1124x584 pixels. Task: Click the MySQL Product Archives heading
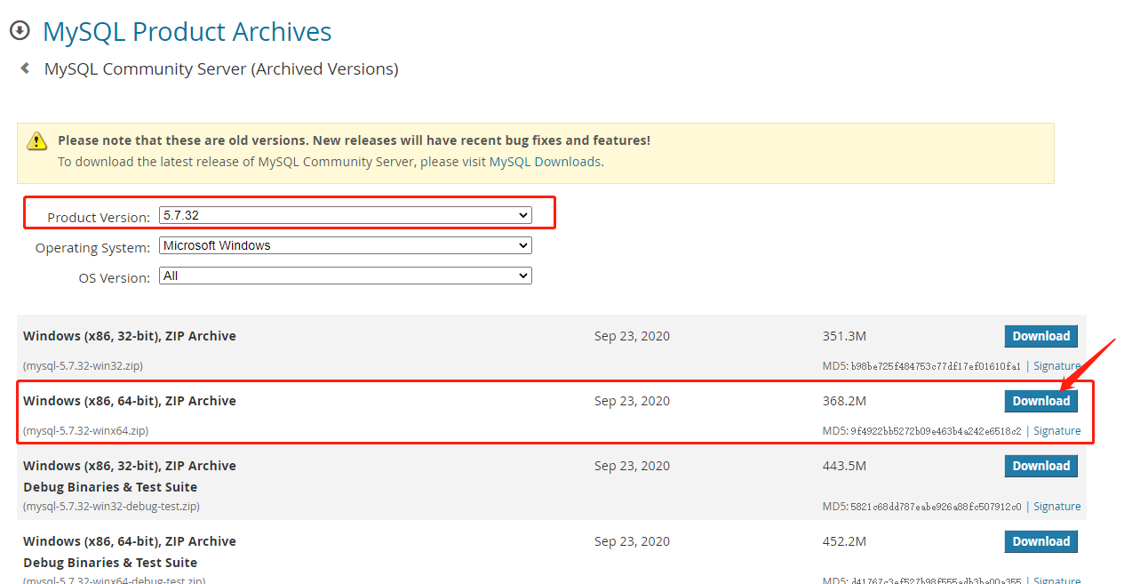(x=187, y=32)
